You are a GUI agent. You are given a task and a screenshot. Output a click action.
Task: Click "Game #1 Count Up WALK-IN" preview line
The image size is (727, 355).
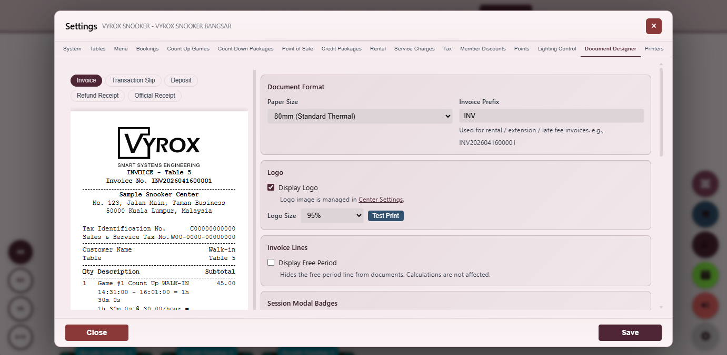pos(143,283)
